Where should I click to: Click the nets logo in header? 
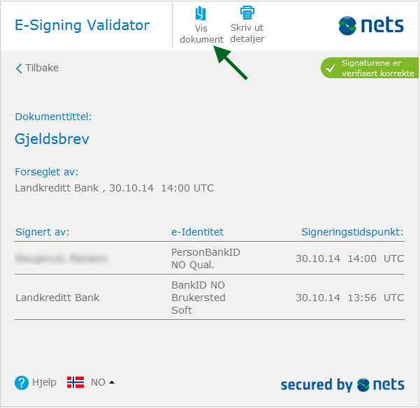pos(371,26)
